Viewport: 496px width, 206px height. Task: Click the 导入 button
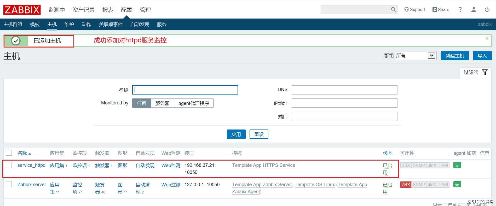[x=482, y=56]
